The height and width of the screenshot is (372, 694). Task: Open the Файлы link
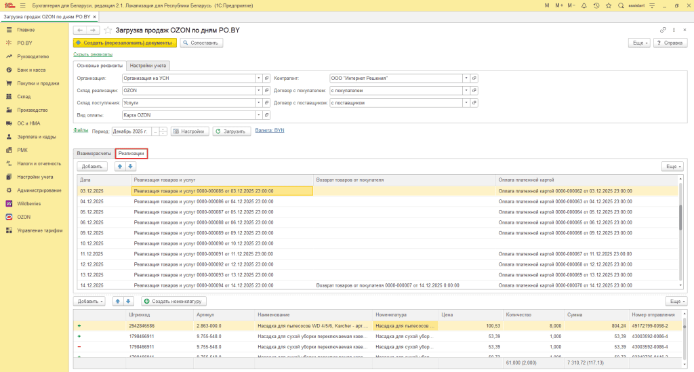(81, 130)
